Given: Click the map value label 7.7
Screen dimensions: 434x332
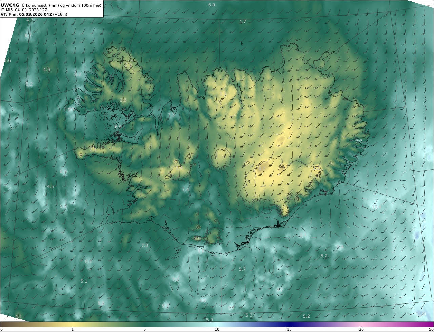Looking at the screenshot, I should coord(359,141).
